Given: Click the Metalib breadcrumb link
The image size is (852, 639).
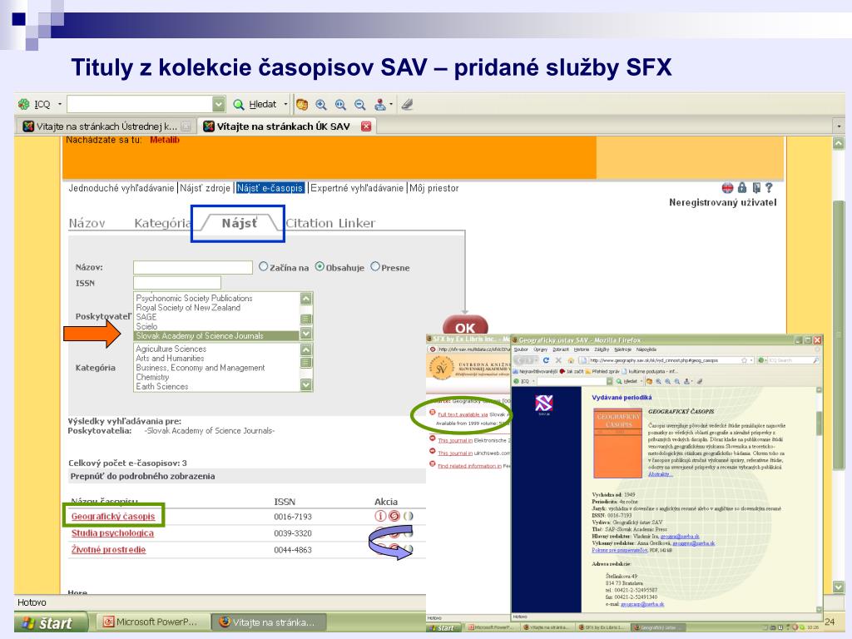Looking at the screenshot, I should pyautogui.click(x=165, y=140).
